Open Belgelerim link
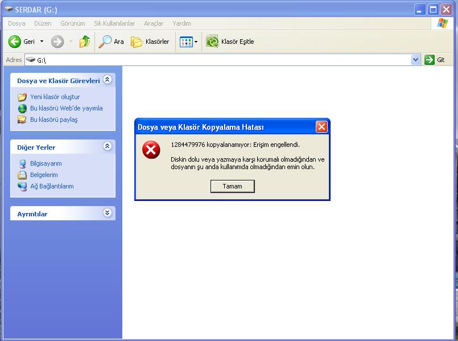Screen dimensions: 458x341 (x=44, y=175)
